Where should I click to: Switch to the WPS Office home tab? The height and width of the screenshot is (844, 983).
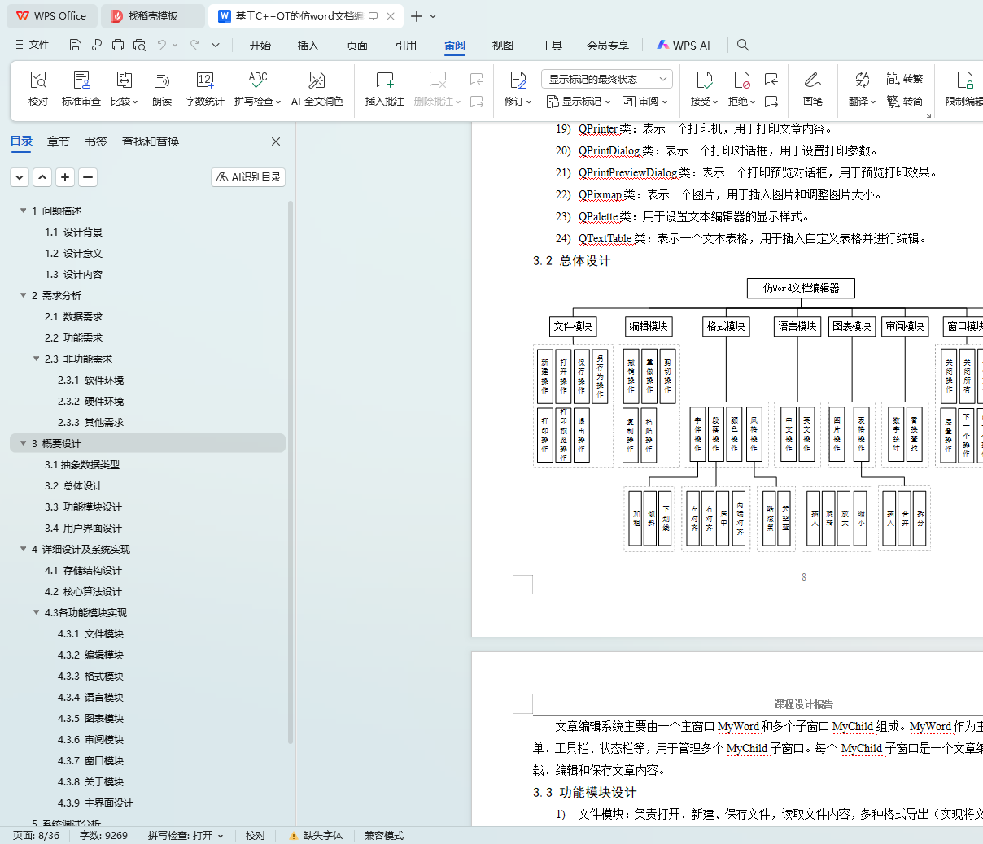51,16
